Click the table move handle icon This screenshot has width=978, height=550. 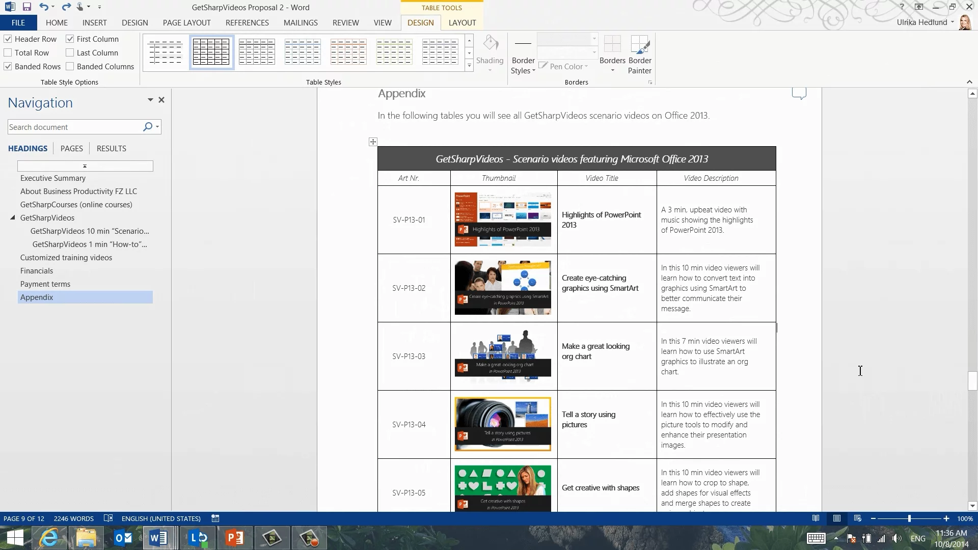[373, 142]
